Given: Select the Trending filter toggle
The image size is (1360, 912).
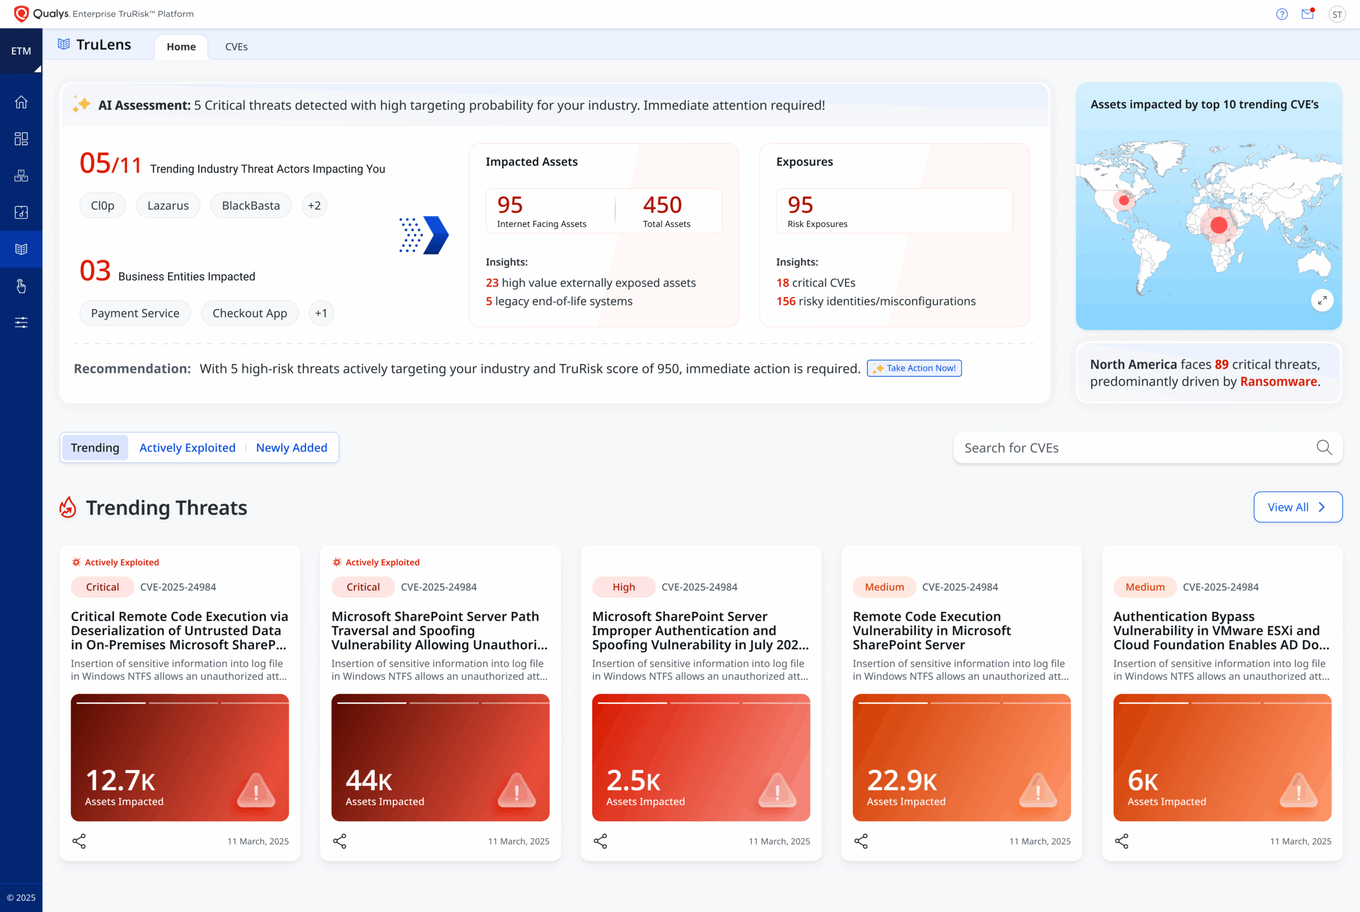Looking at the screenshot, I should point(95,447).
